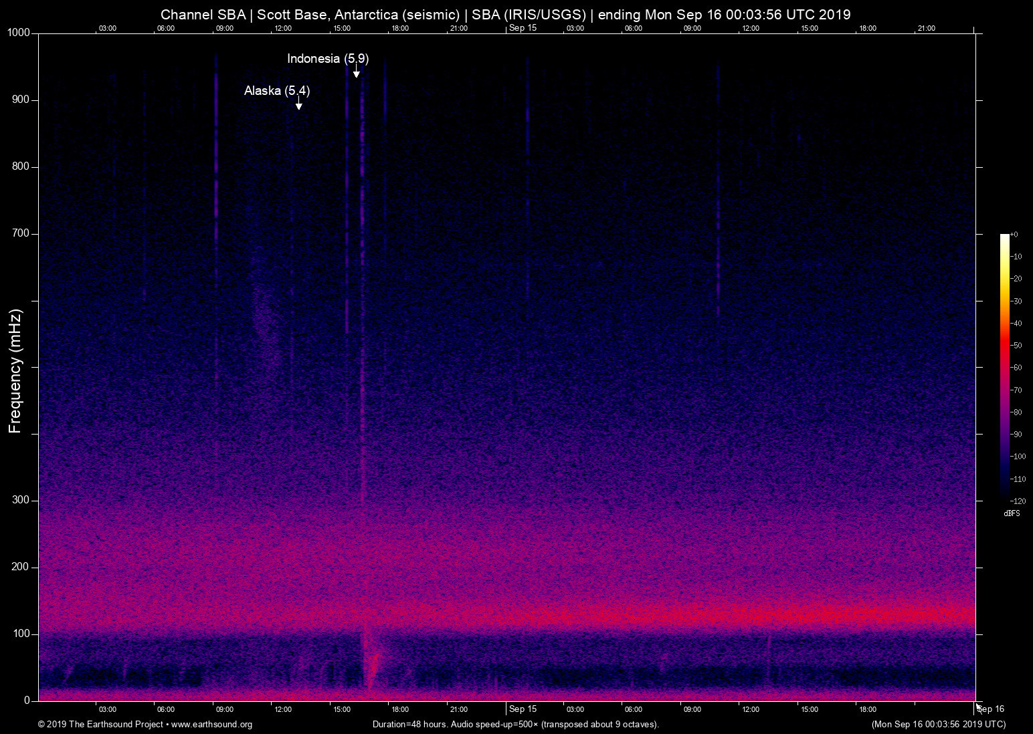Click the Sep 15 marker on top axis

(523, 28)
